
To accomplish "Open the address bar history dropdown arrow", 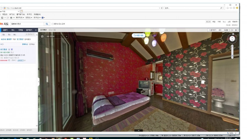I will [159, 8].
